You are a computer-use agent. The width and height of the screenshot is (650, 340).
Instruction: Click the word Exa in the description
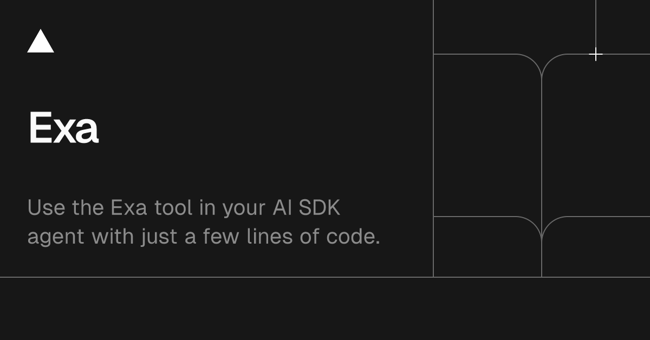tap(129, 208)
